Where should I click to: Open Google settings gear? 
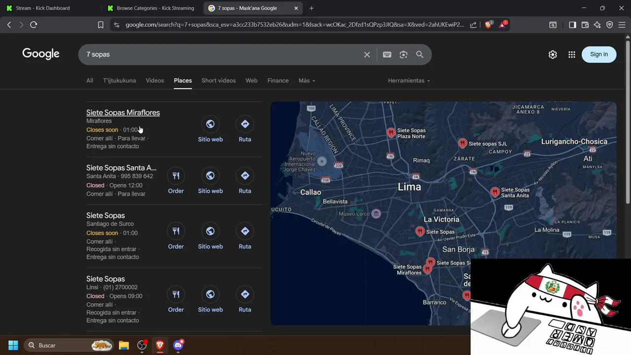(x=553, y=55)
